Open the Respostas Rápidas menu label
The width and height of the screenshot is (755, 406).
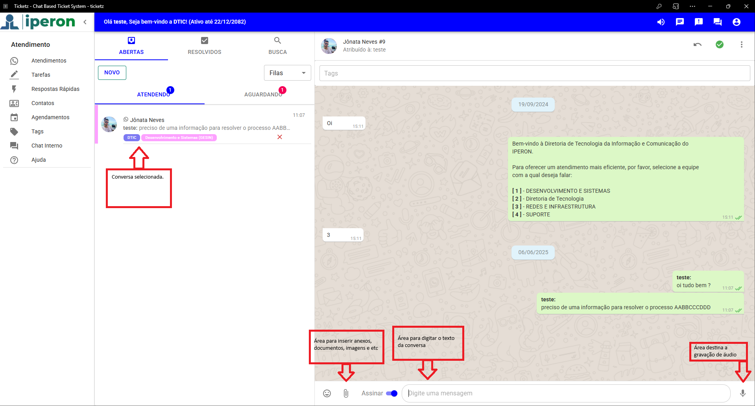point(55,89)
